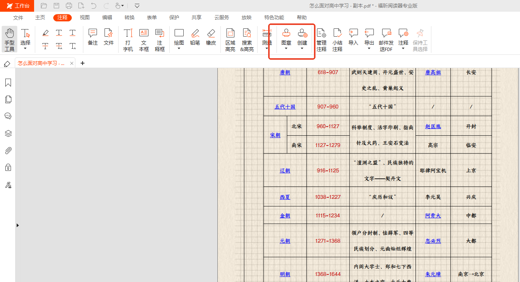Screen dimensions: 520x282
Task: Switch to the 视图 ribbon tab
Action: click(85, 18)
